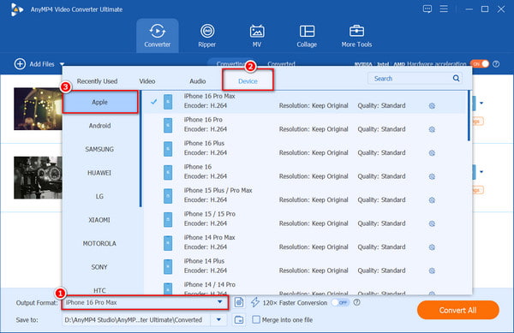514x333 pixels.
Task: Open More Tools toolbox
Action: click(356, 36)
